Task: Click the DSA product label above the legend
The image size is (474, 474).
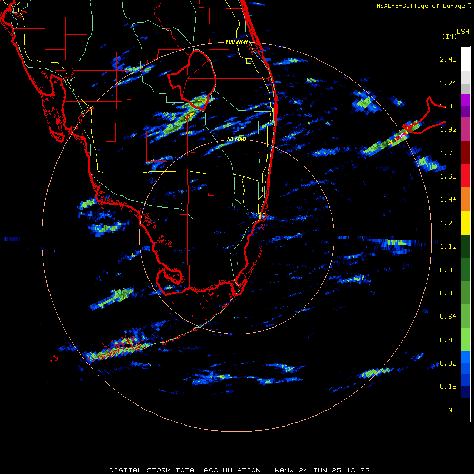Action: [x=463, y=32]
